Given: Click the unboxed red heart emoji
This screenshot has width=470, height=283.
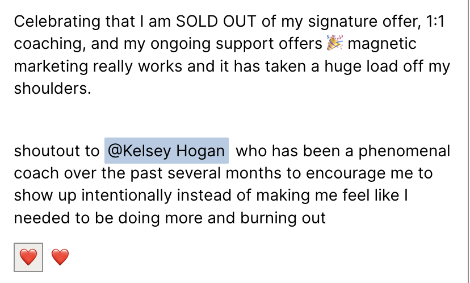Looking at the screenshot, I should [x=60, y=257].
